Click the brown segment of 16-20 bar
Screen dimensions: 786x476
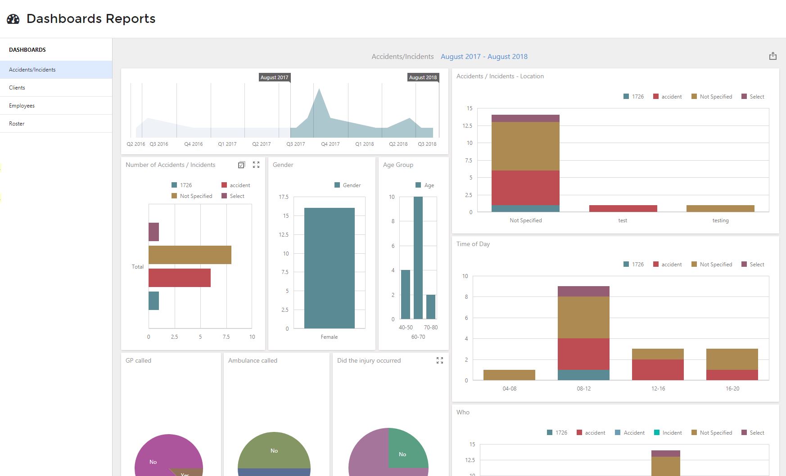pos(732,359)
